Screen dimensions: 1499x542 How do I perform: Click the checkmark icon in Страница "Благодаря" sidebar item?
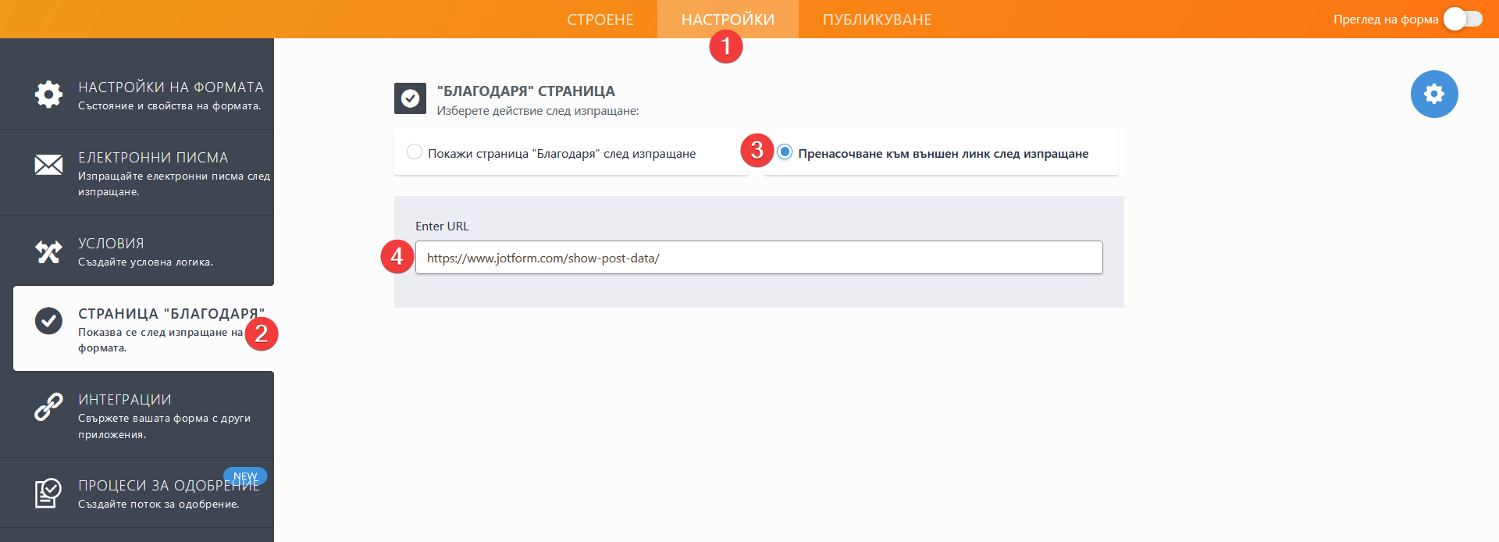(48, 321)
